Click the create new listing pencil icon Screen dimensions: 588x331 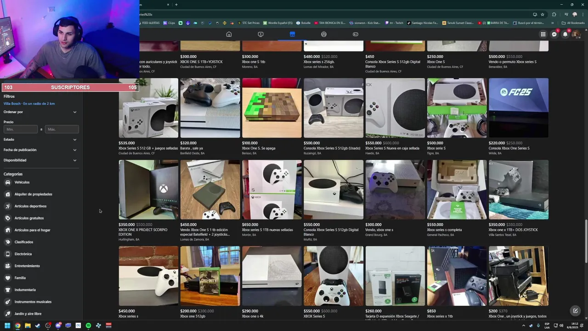coord(575,311)
